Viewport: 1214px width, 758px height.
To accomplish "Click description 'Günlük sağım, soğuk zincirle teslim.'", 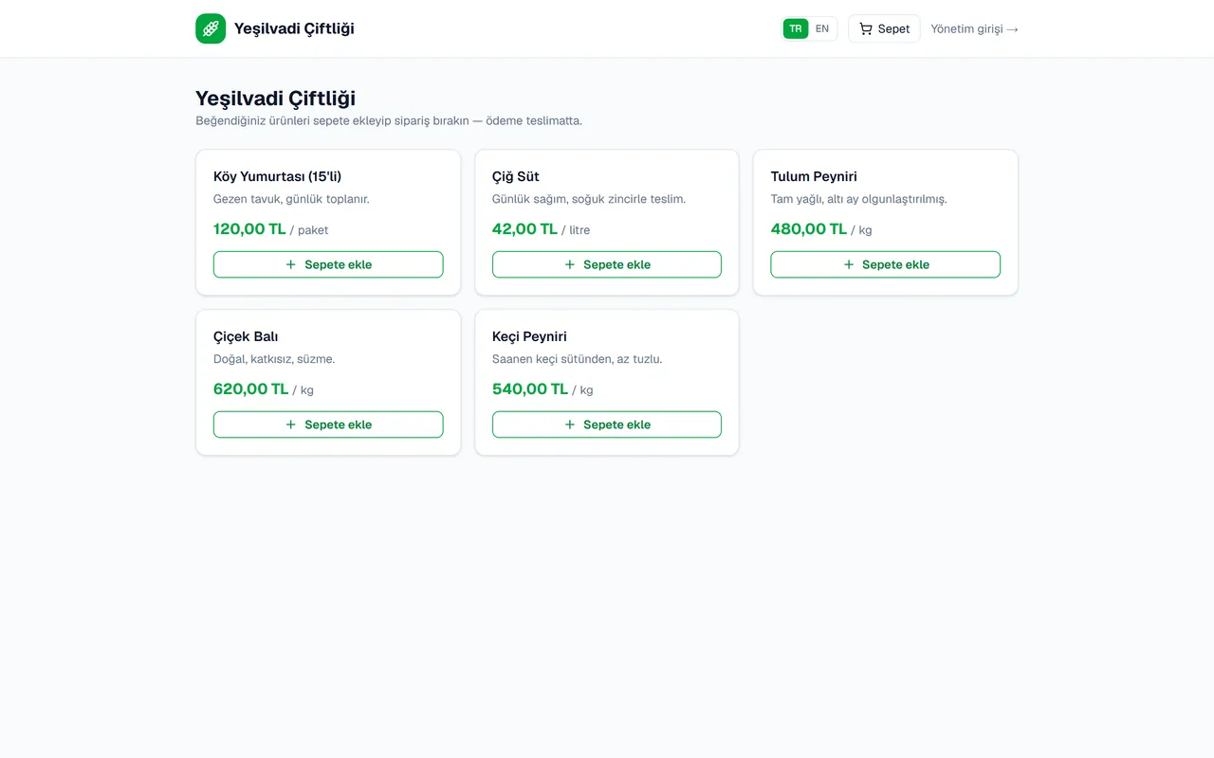I will click(x=589, y=199).
